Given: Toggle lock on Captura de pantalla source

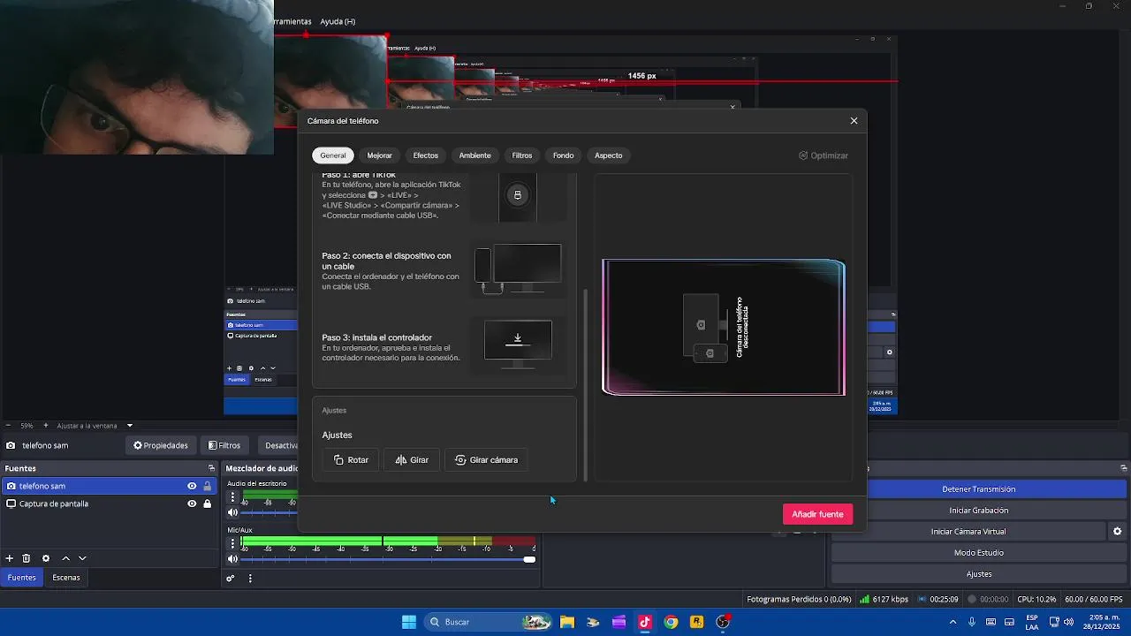Looking at the screenshot, I should [x=208, y=503].
